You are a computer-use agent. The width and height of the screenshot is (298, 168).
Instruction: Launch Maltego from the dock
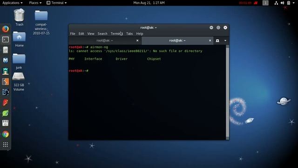coord(5,60)
